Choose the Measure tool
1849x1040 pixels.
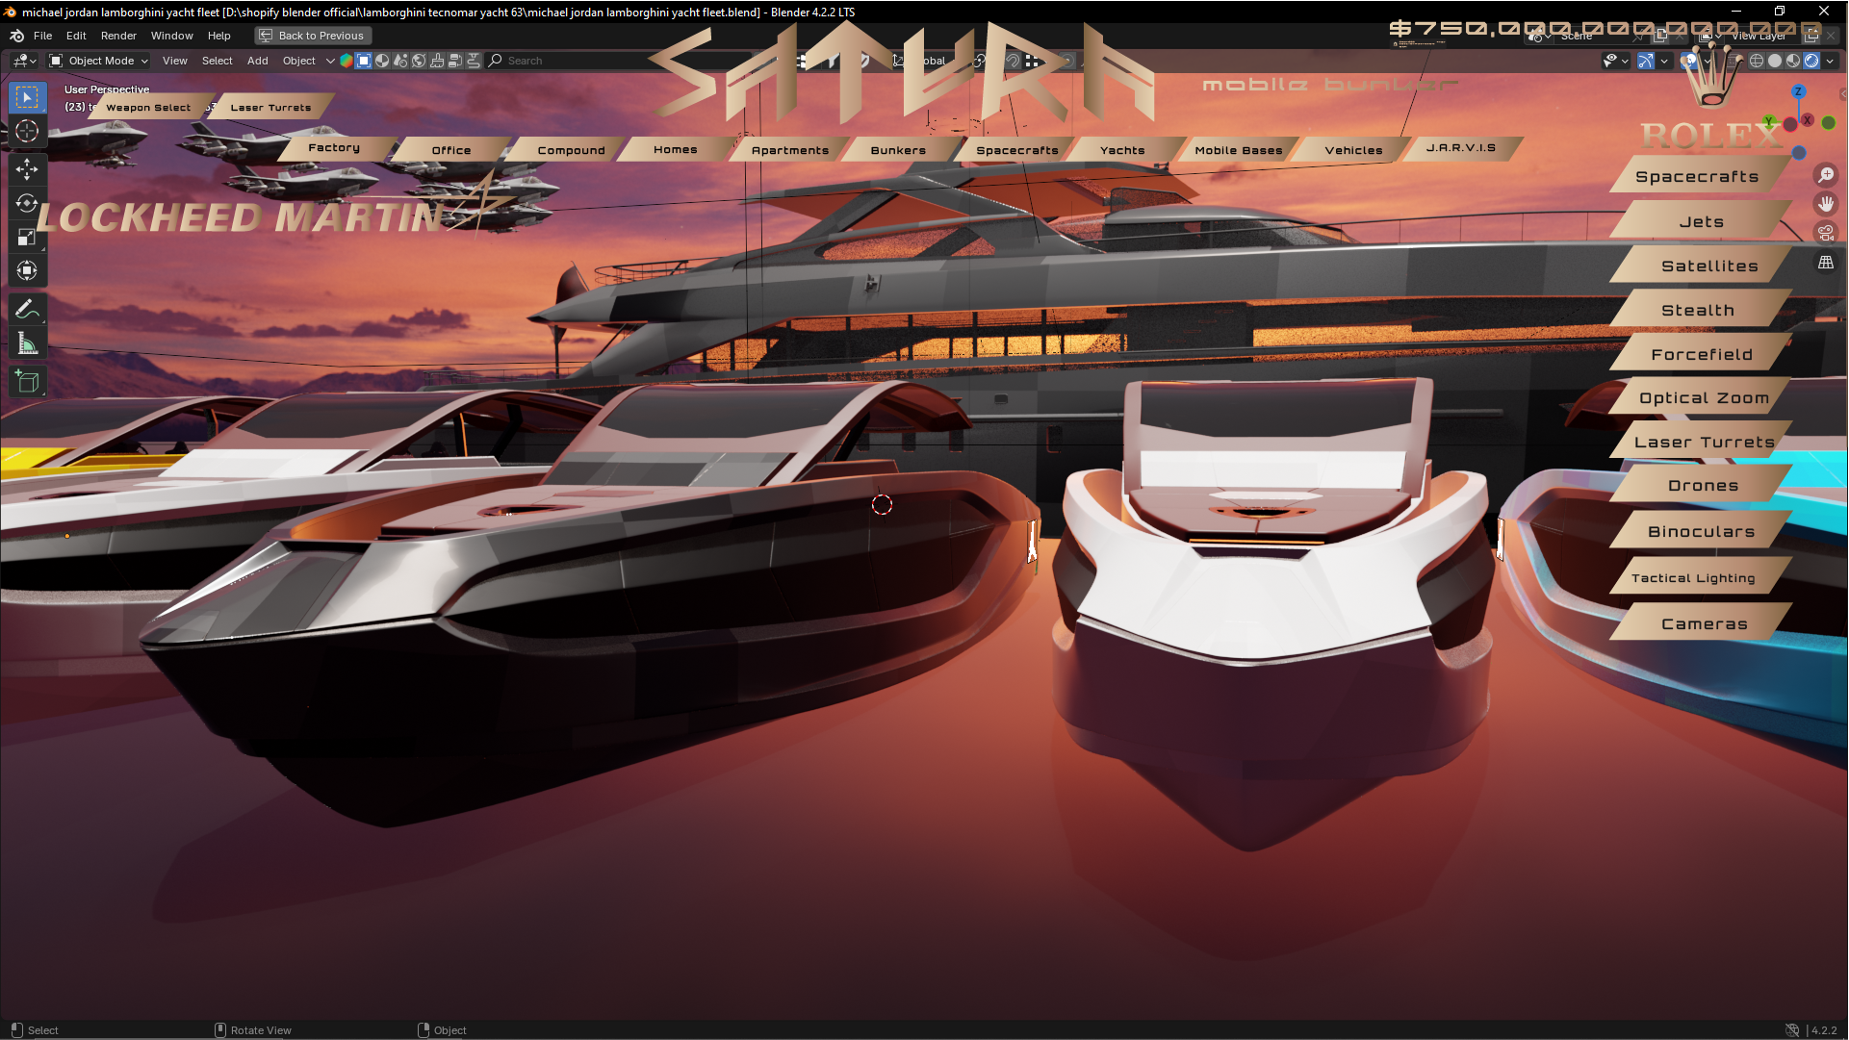(27, 343)
